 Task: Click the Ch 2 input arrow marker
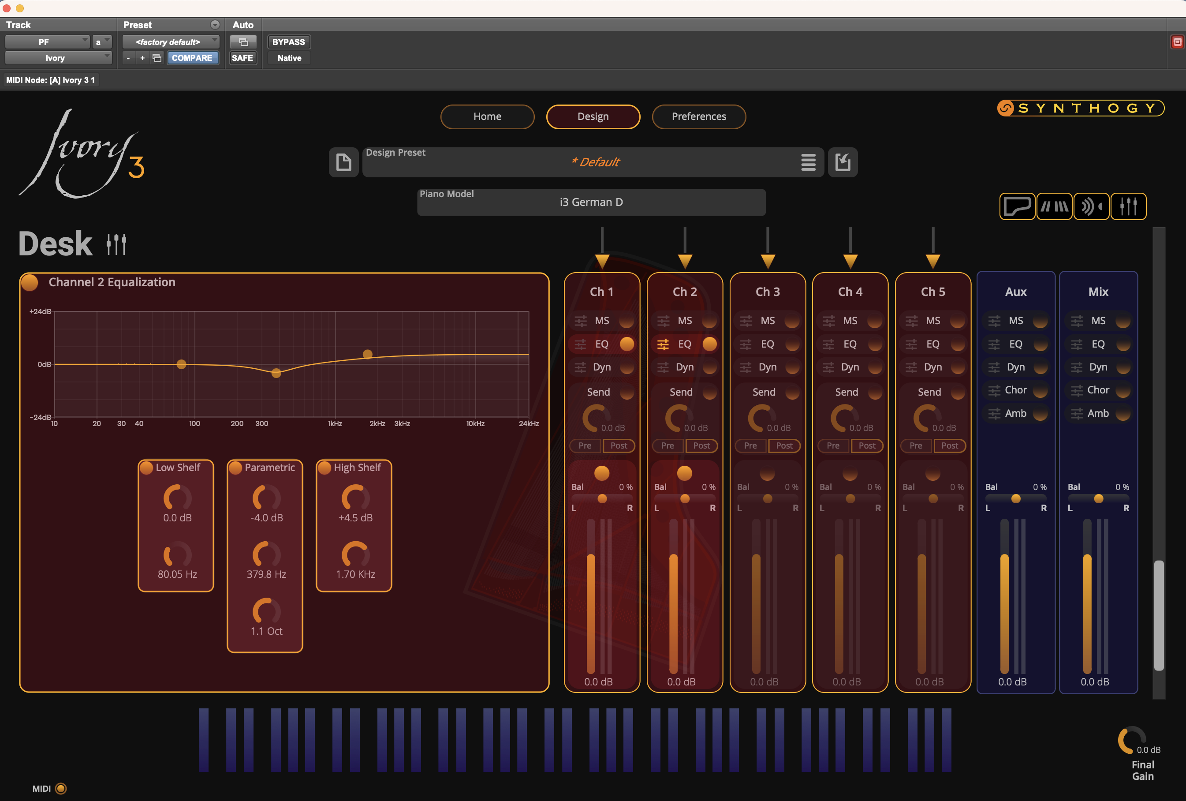[x=685, y=262]
